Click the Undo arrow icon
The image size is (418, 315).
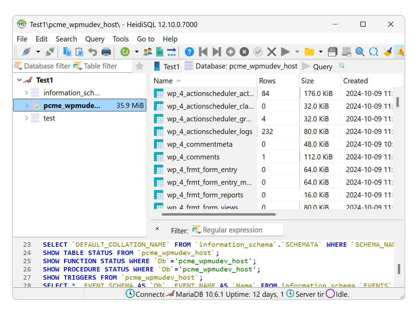93,52
